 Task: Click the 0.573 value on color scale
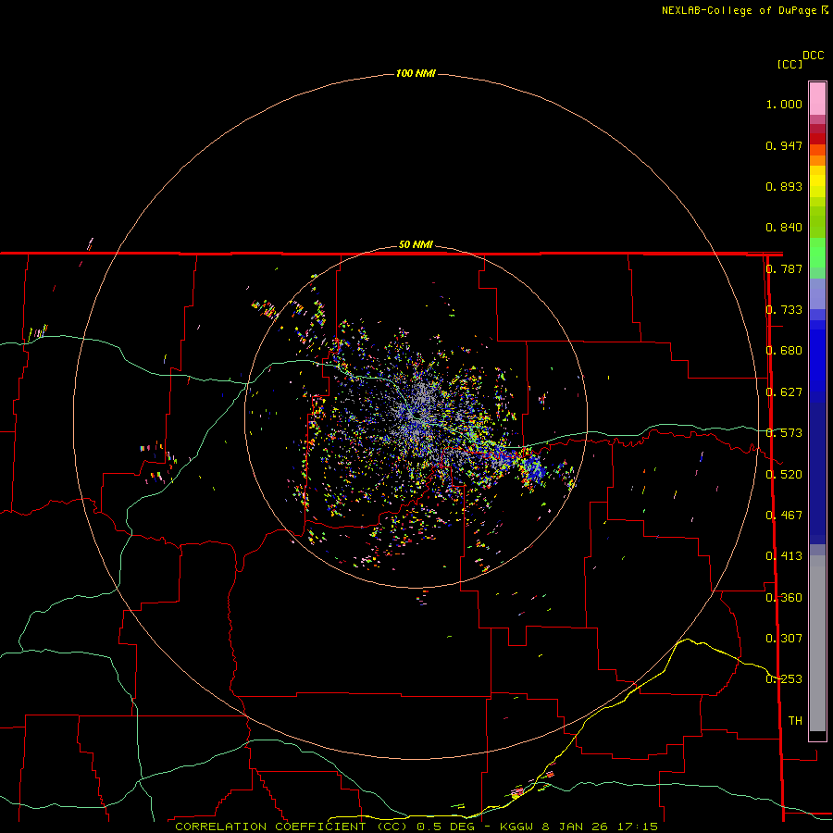(x=784, y=433)
